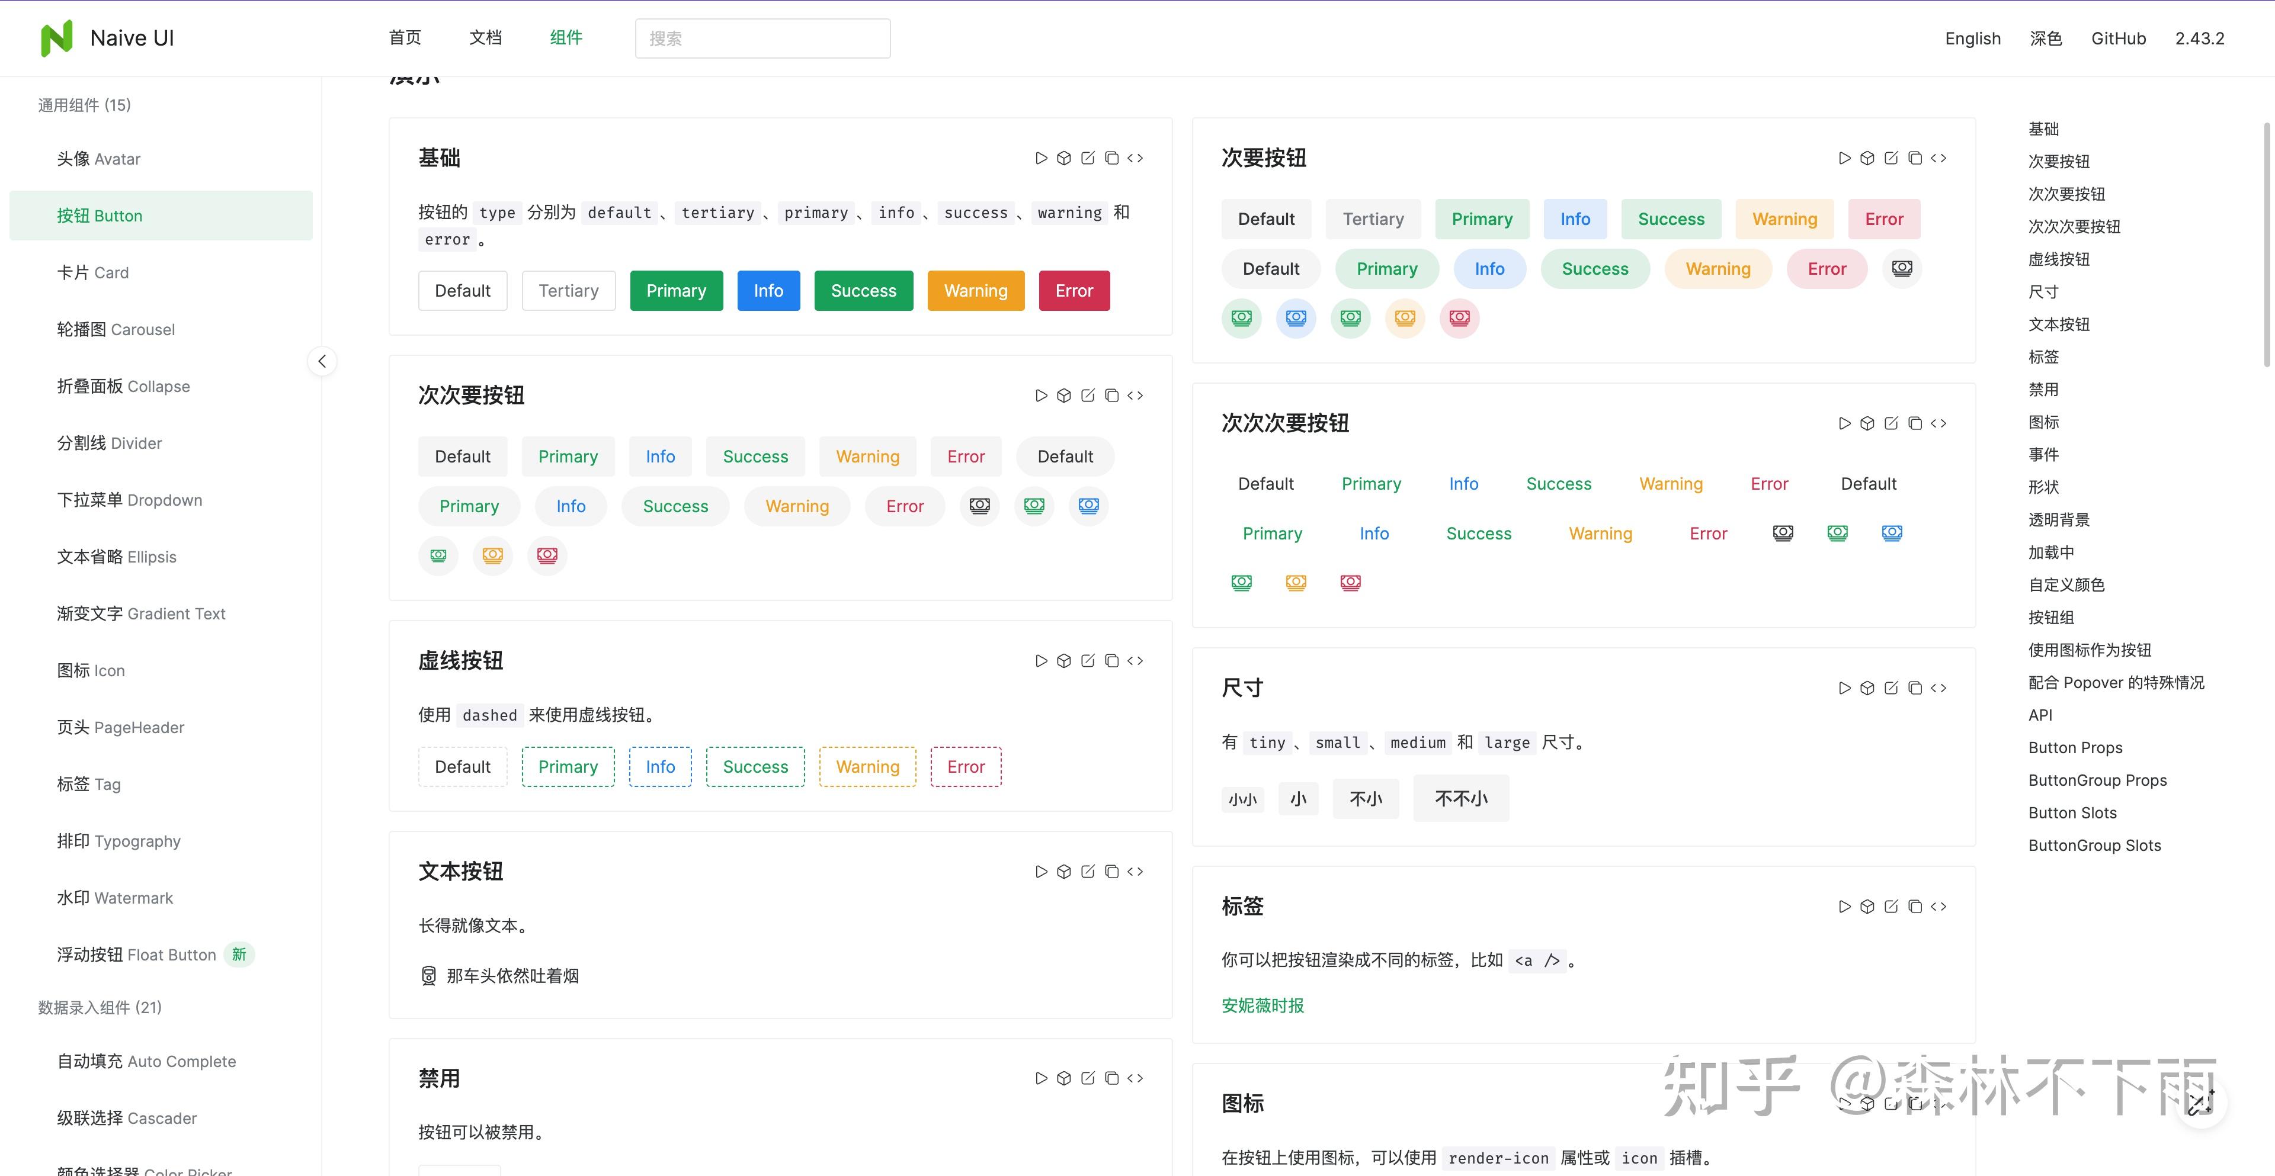Click the blue circular cash icon in 次要按钮
This screenshot has width=2275, height=1176.
[x=1296, y=318]
